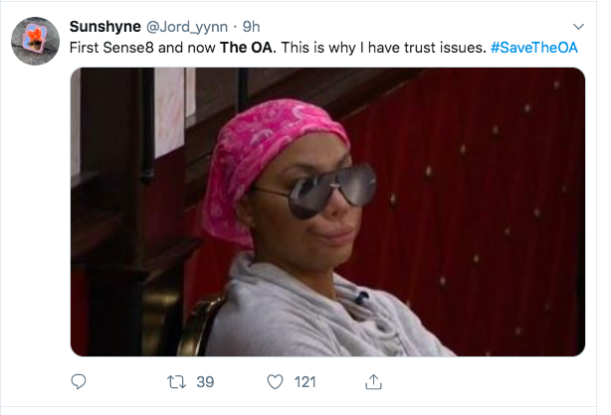This screenshot has width=611, height=415.
Task: Open the tweet by clicking bold The OA text
Action: point(248,48)
